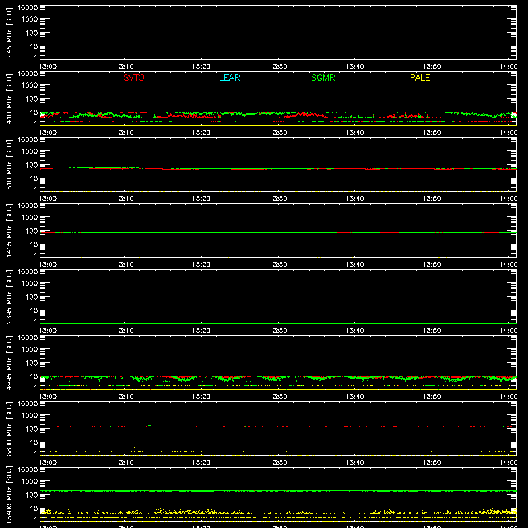Click the 10 tick of 15400 MHz panel
The image size is (528, 528).
(34, 508)
